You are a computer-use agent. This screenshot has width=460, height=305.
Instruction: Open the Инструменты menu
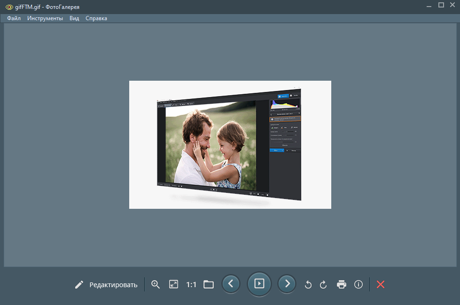point(45,18)
